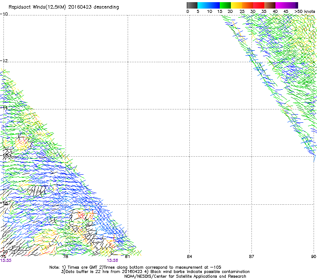Click the 'Data buffer is 22 hrs' note line
317x279 pixels.
pos(155,272)
